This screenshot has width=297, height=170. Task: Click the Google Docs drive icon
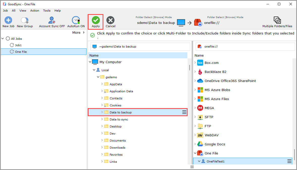(x=200, y=144)
